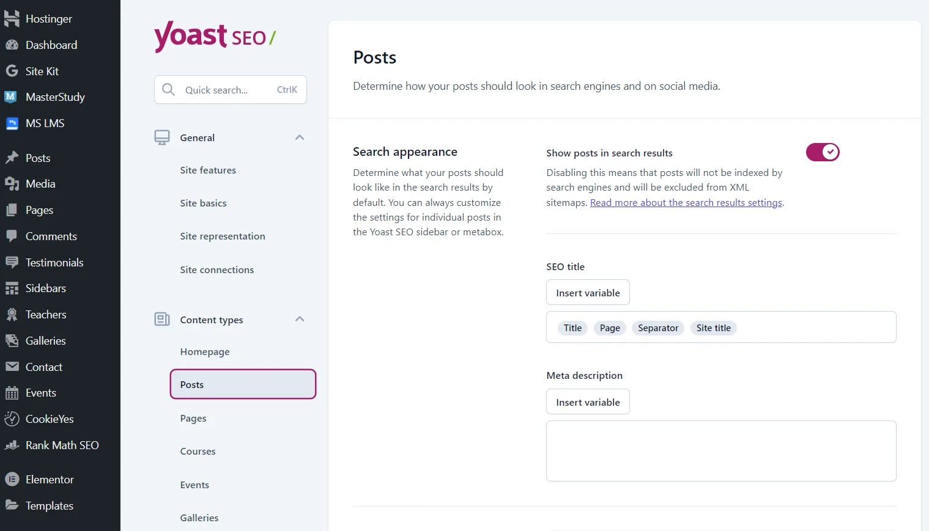The height and width of the screenshot is (531, 929).
Task: Click the WordPress Posts pin icon
Action: coord(12,158)
